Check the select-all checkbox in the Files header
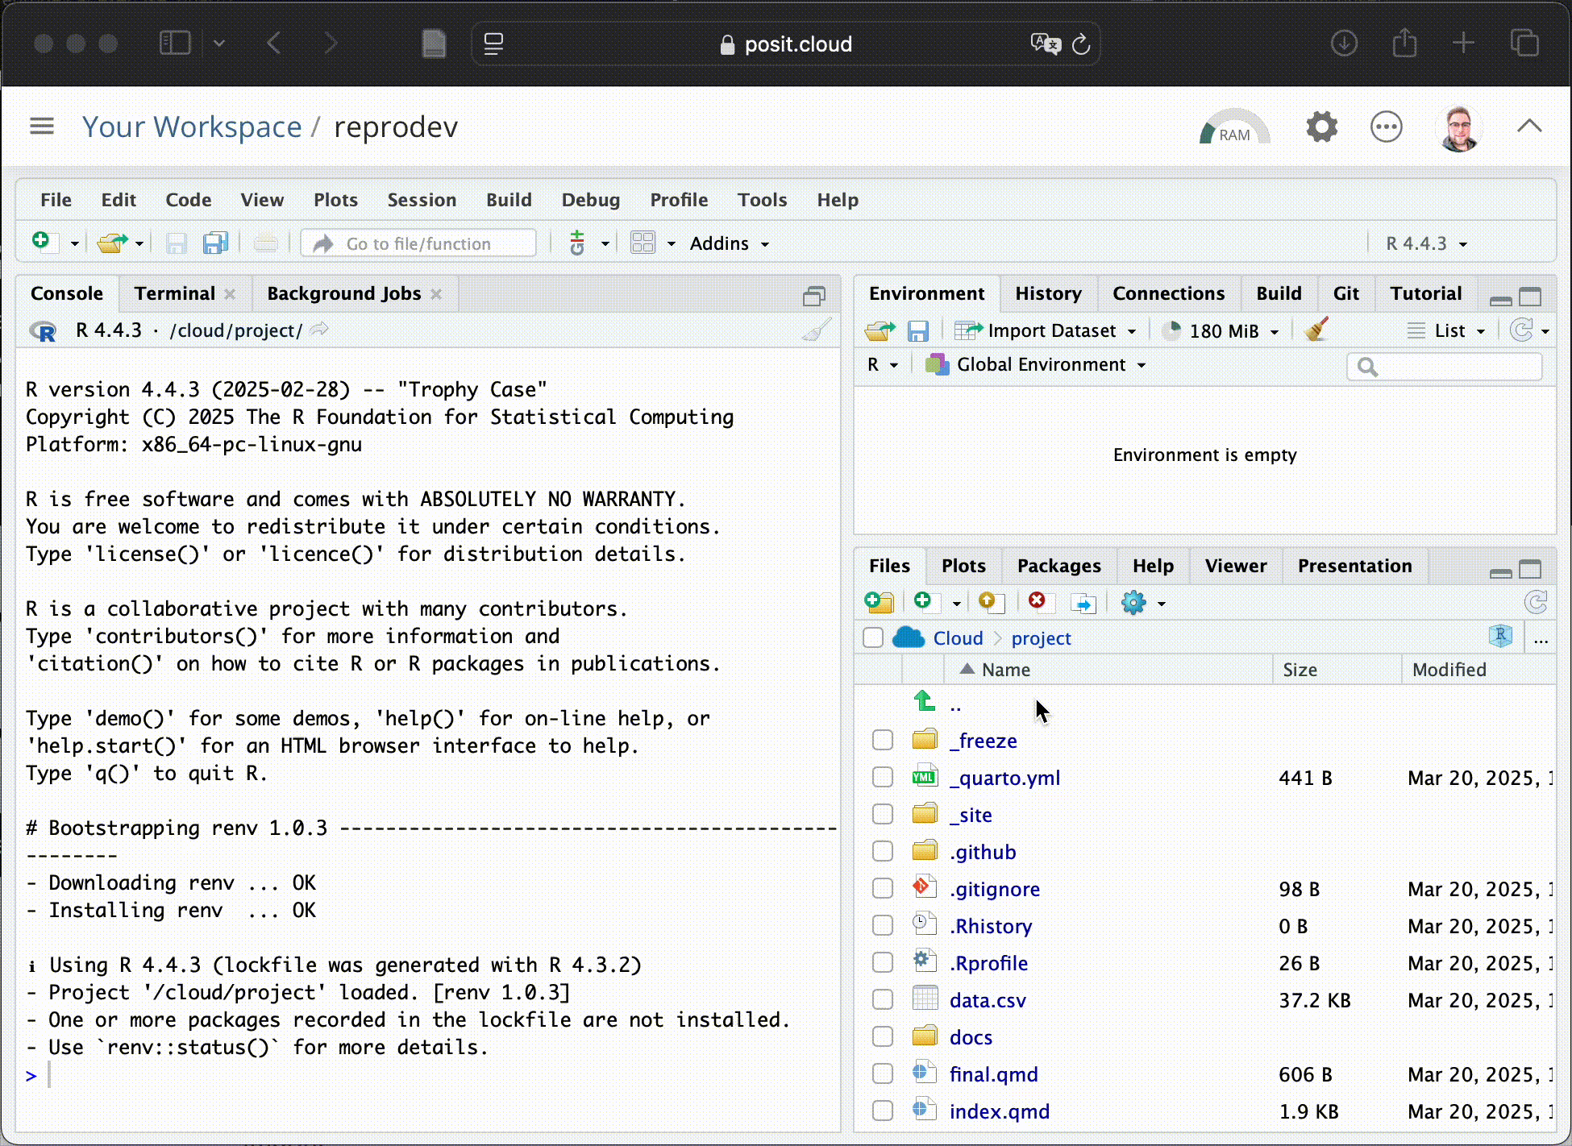1572x1146 pixels. (873, 637)
